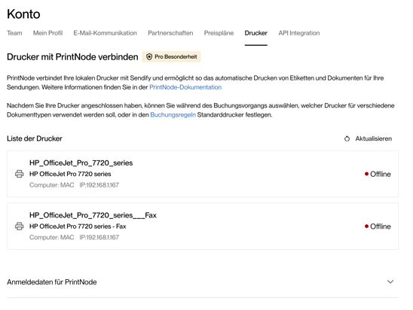This screenshot has height=310, width=413.
Task: Click the red Offline dot of the first printer
Action: (x=366, y=174)
